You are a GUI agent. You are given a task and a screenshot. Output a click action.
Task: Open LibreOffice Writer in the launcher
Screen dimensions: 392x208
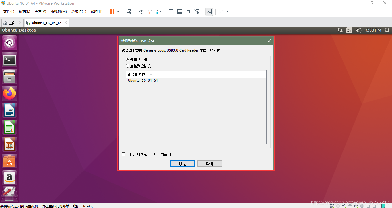pos(10,110)
